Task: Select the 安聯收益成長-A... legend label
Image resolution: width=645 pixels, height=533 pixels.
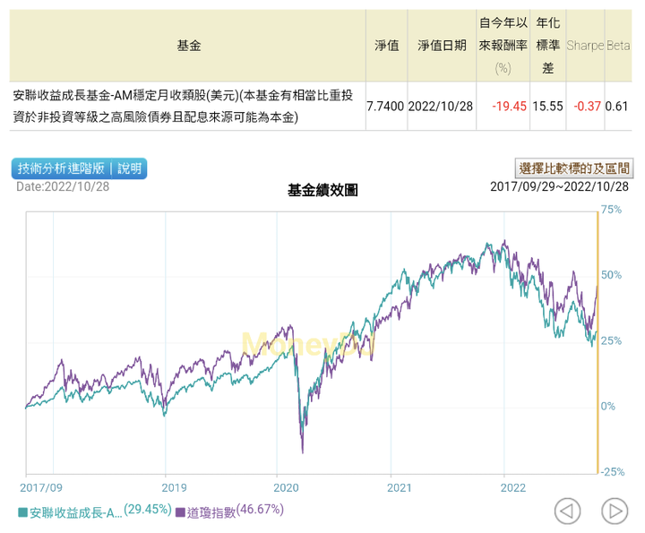Action: point(75,513)
